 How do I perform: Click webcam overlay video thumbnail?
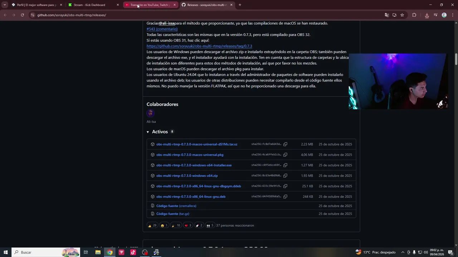(x=398, y=81)
